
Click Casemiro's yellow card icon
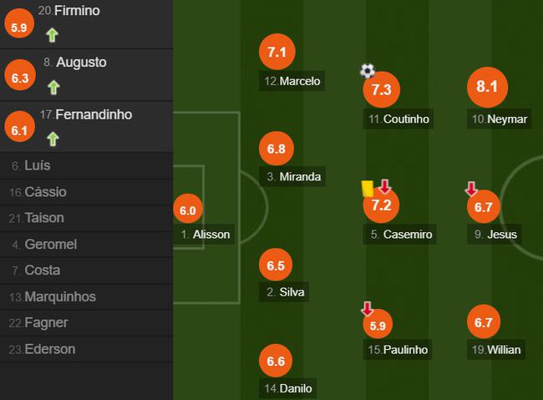(x=366, y=188)
